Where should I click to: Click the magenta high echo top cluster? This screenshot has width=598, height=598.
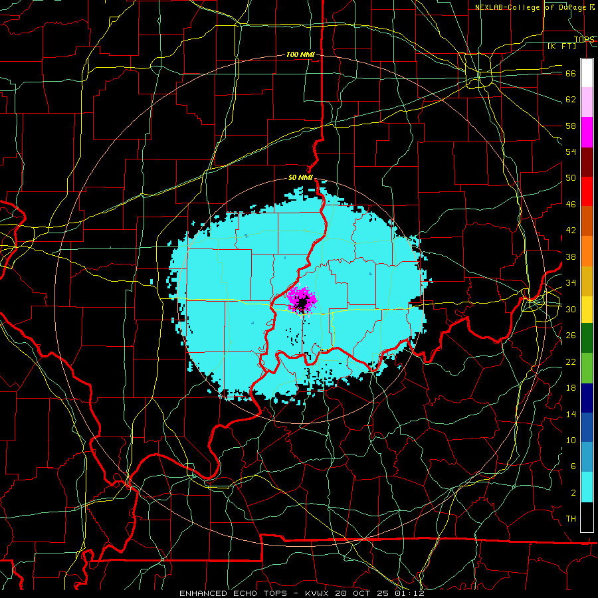[x=301, y=300]
